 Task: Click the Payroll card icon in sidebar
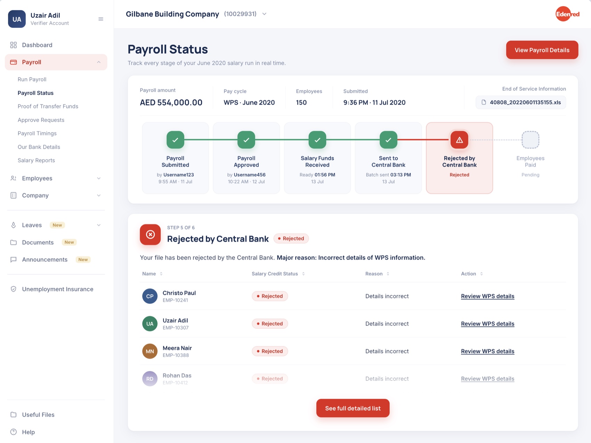[x=14, y=62]
